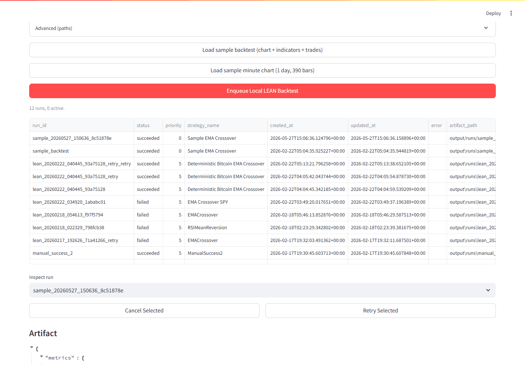Click updated_at 2026-02-22T03:49:37.196389 cell
This screenshot has height=365, width=525.
click(388, 202)
